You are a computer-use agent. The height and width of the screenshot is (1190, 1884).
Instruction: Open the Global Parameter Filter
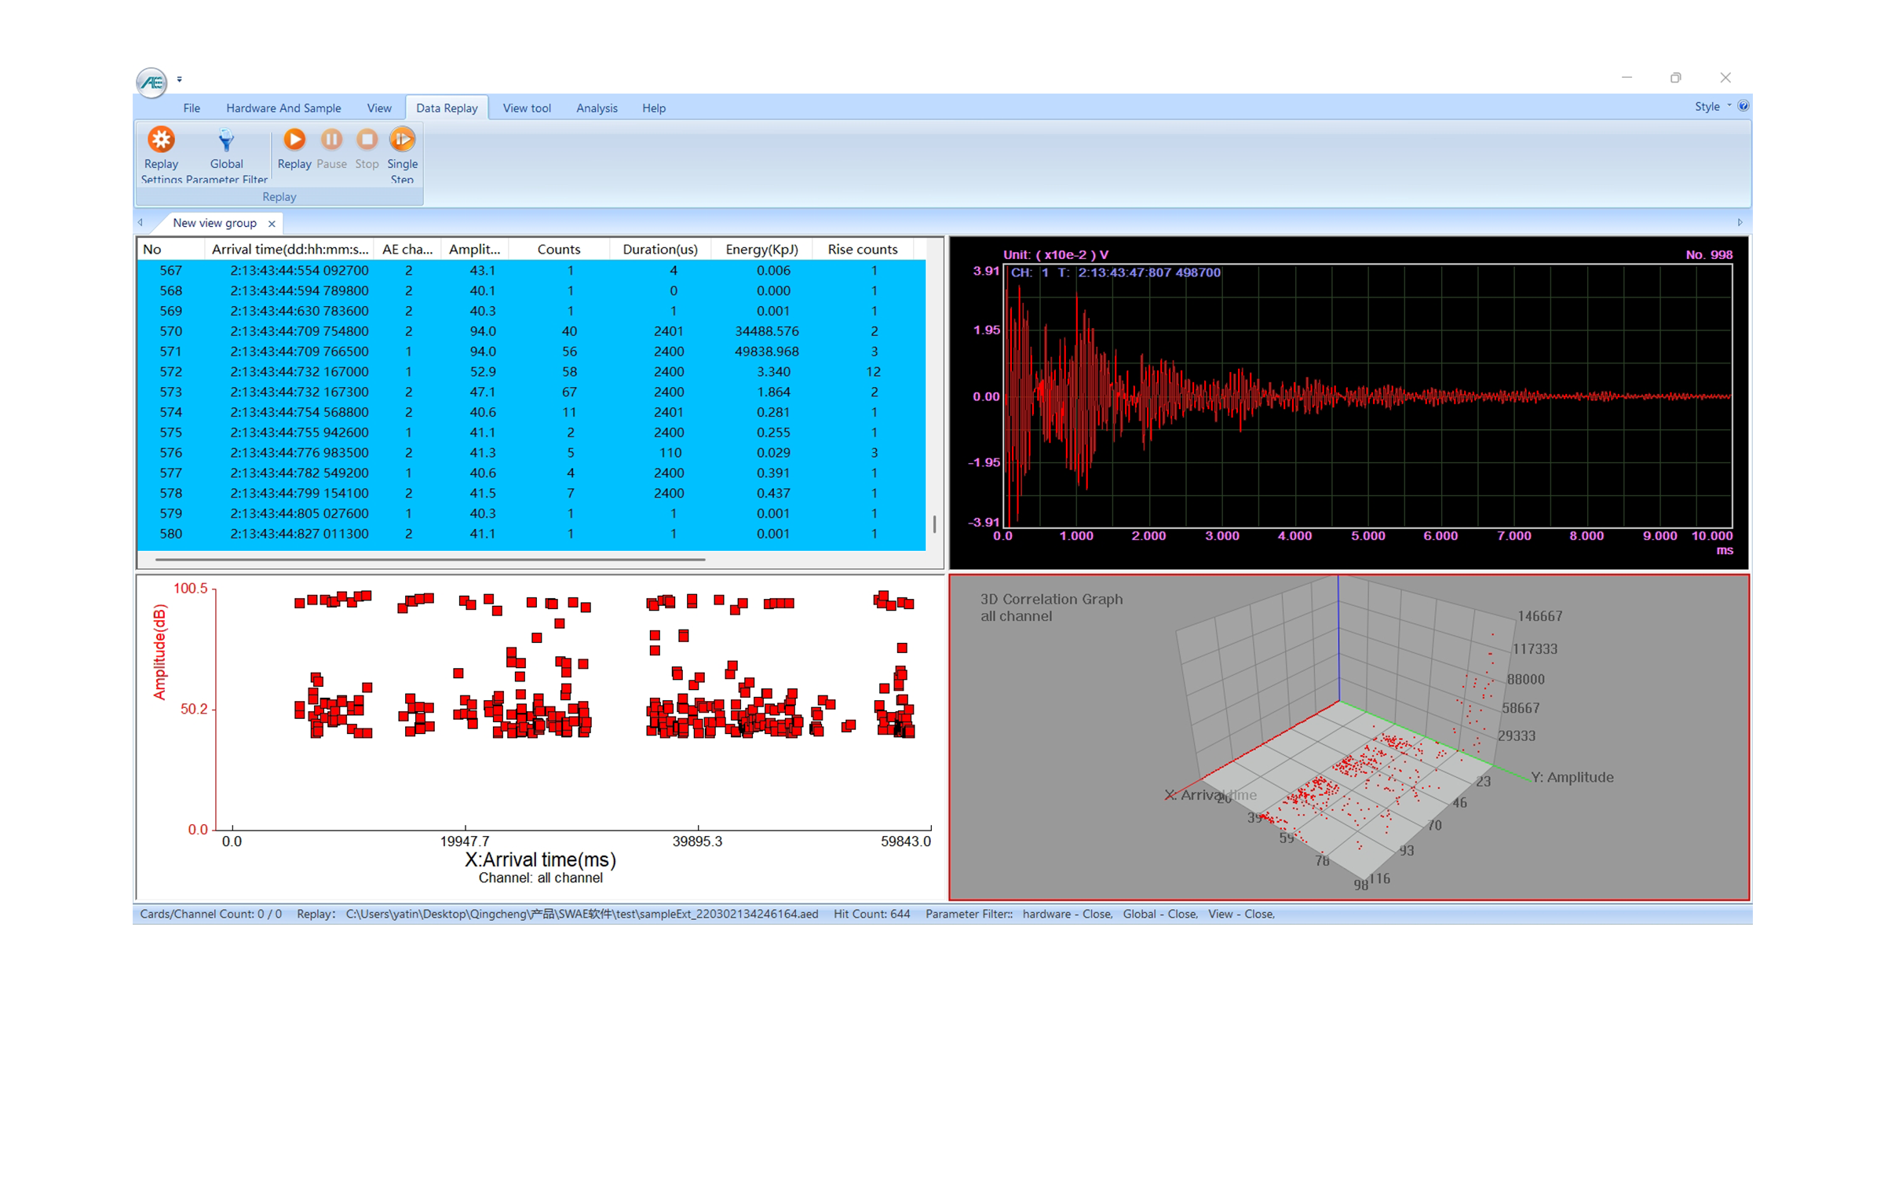226,140
